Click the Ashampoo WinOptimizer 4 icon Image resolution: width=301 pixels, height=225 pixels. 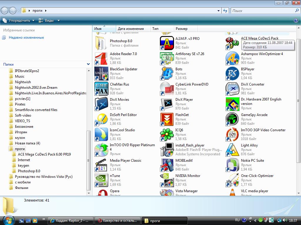pos(232,58)
